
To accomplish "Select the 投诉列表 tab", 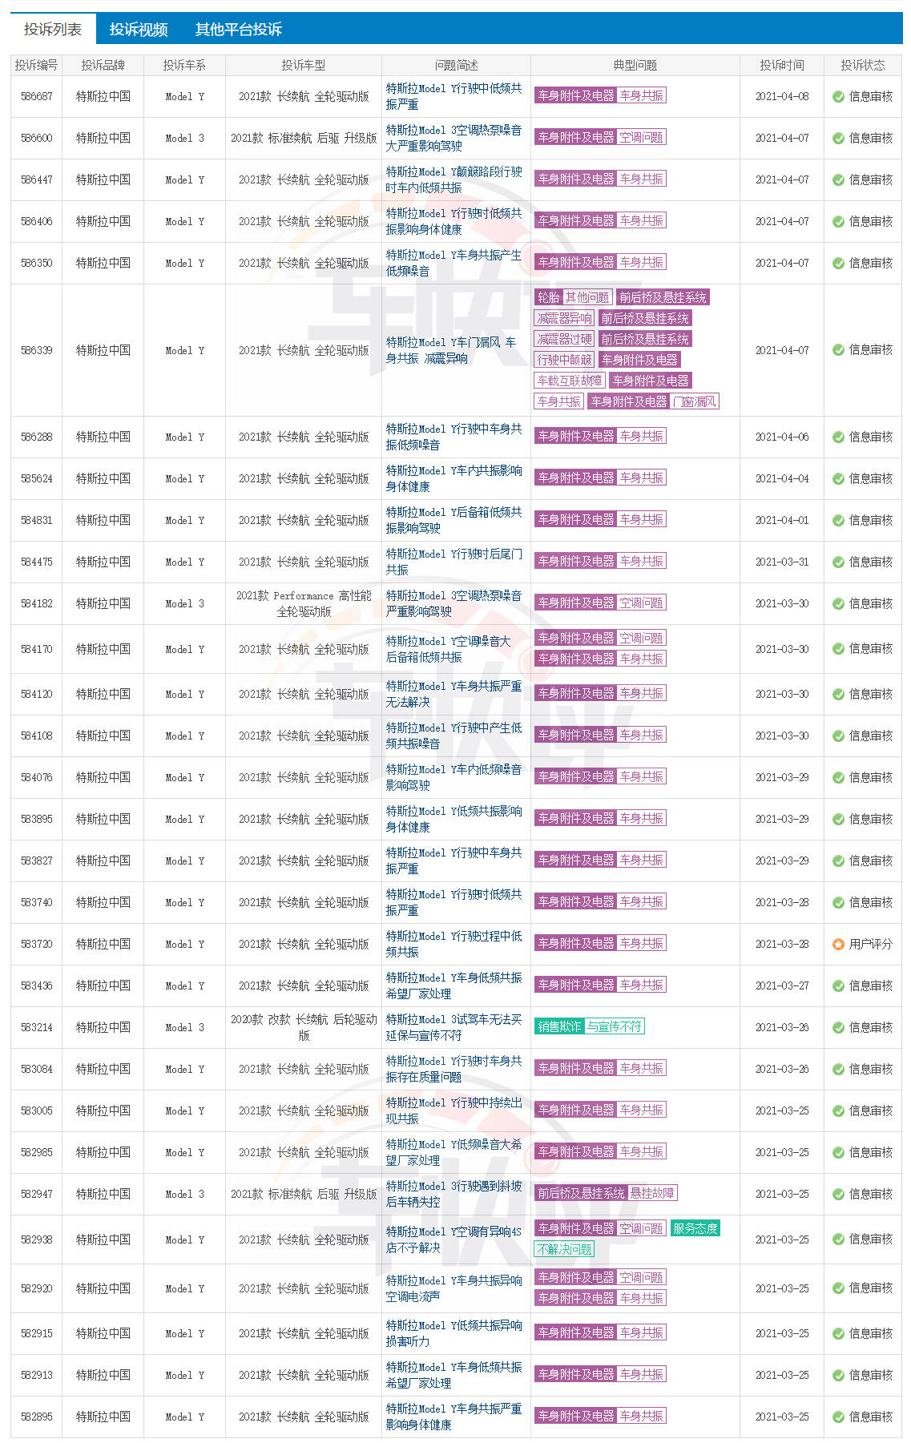I will click(53, 30).
